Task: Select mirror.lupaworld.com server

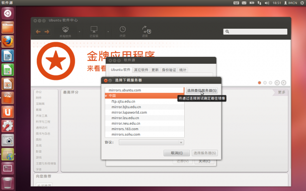Action: pos(144,112)
